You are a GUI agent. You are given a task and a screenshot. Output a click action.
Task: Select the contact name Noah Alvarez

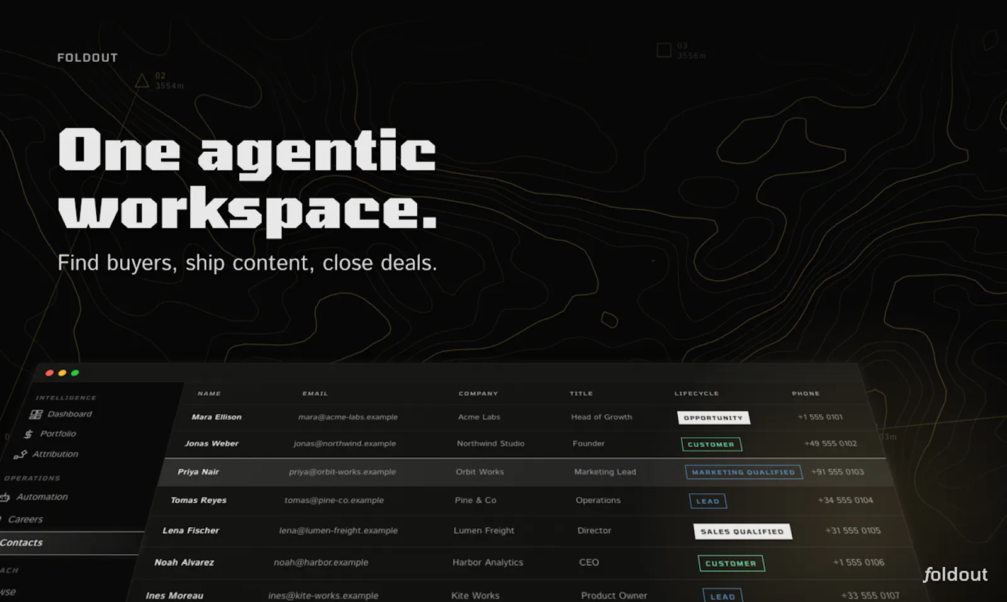tap(184, 562)
